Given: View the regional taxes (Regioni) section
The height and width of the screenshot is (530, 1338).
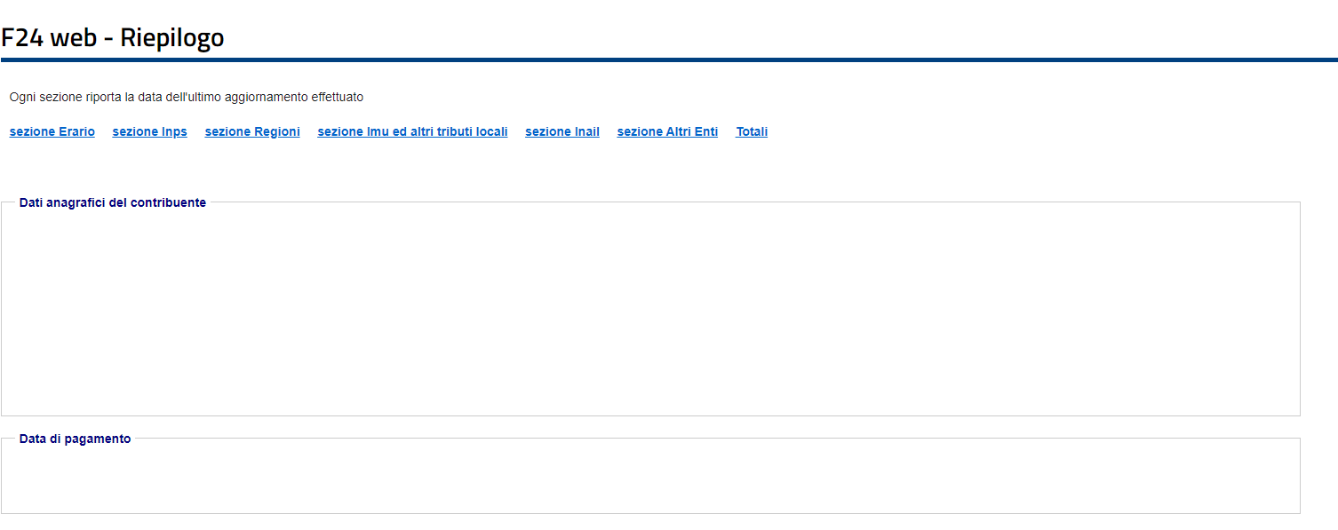Looking at the screenshot, I should [252, 131].
